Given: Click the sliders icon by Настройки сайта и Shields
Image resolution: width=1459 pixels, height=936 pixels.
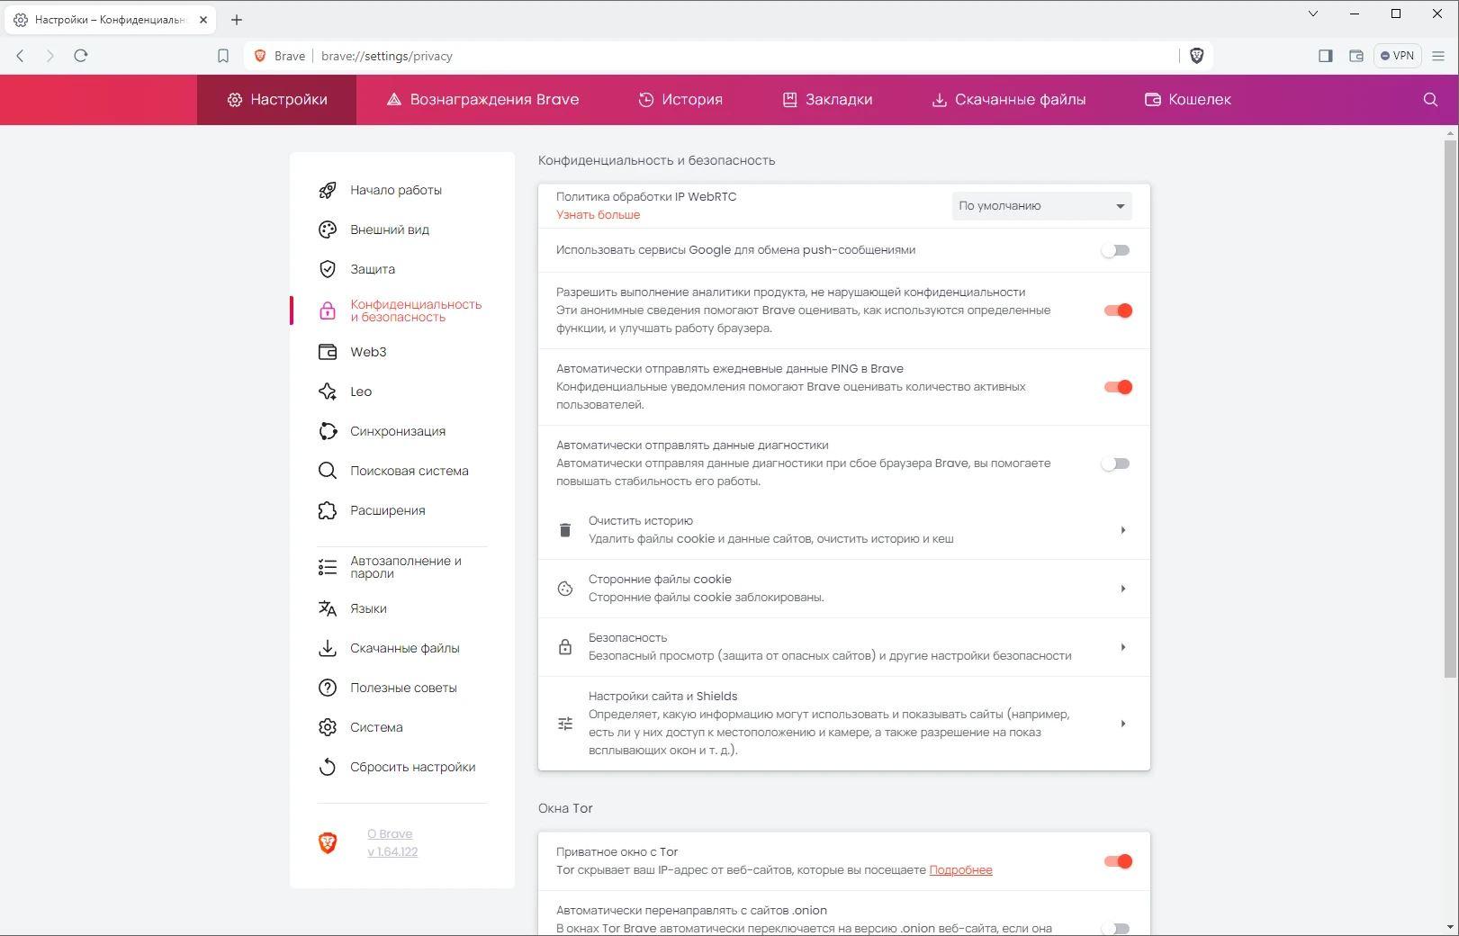Looking at the screenshot, I should pos(565,724).
